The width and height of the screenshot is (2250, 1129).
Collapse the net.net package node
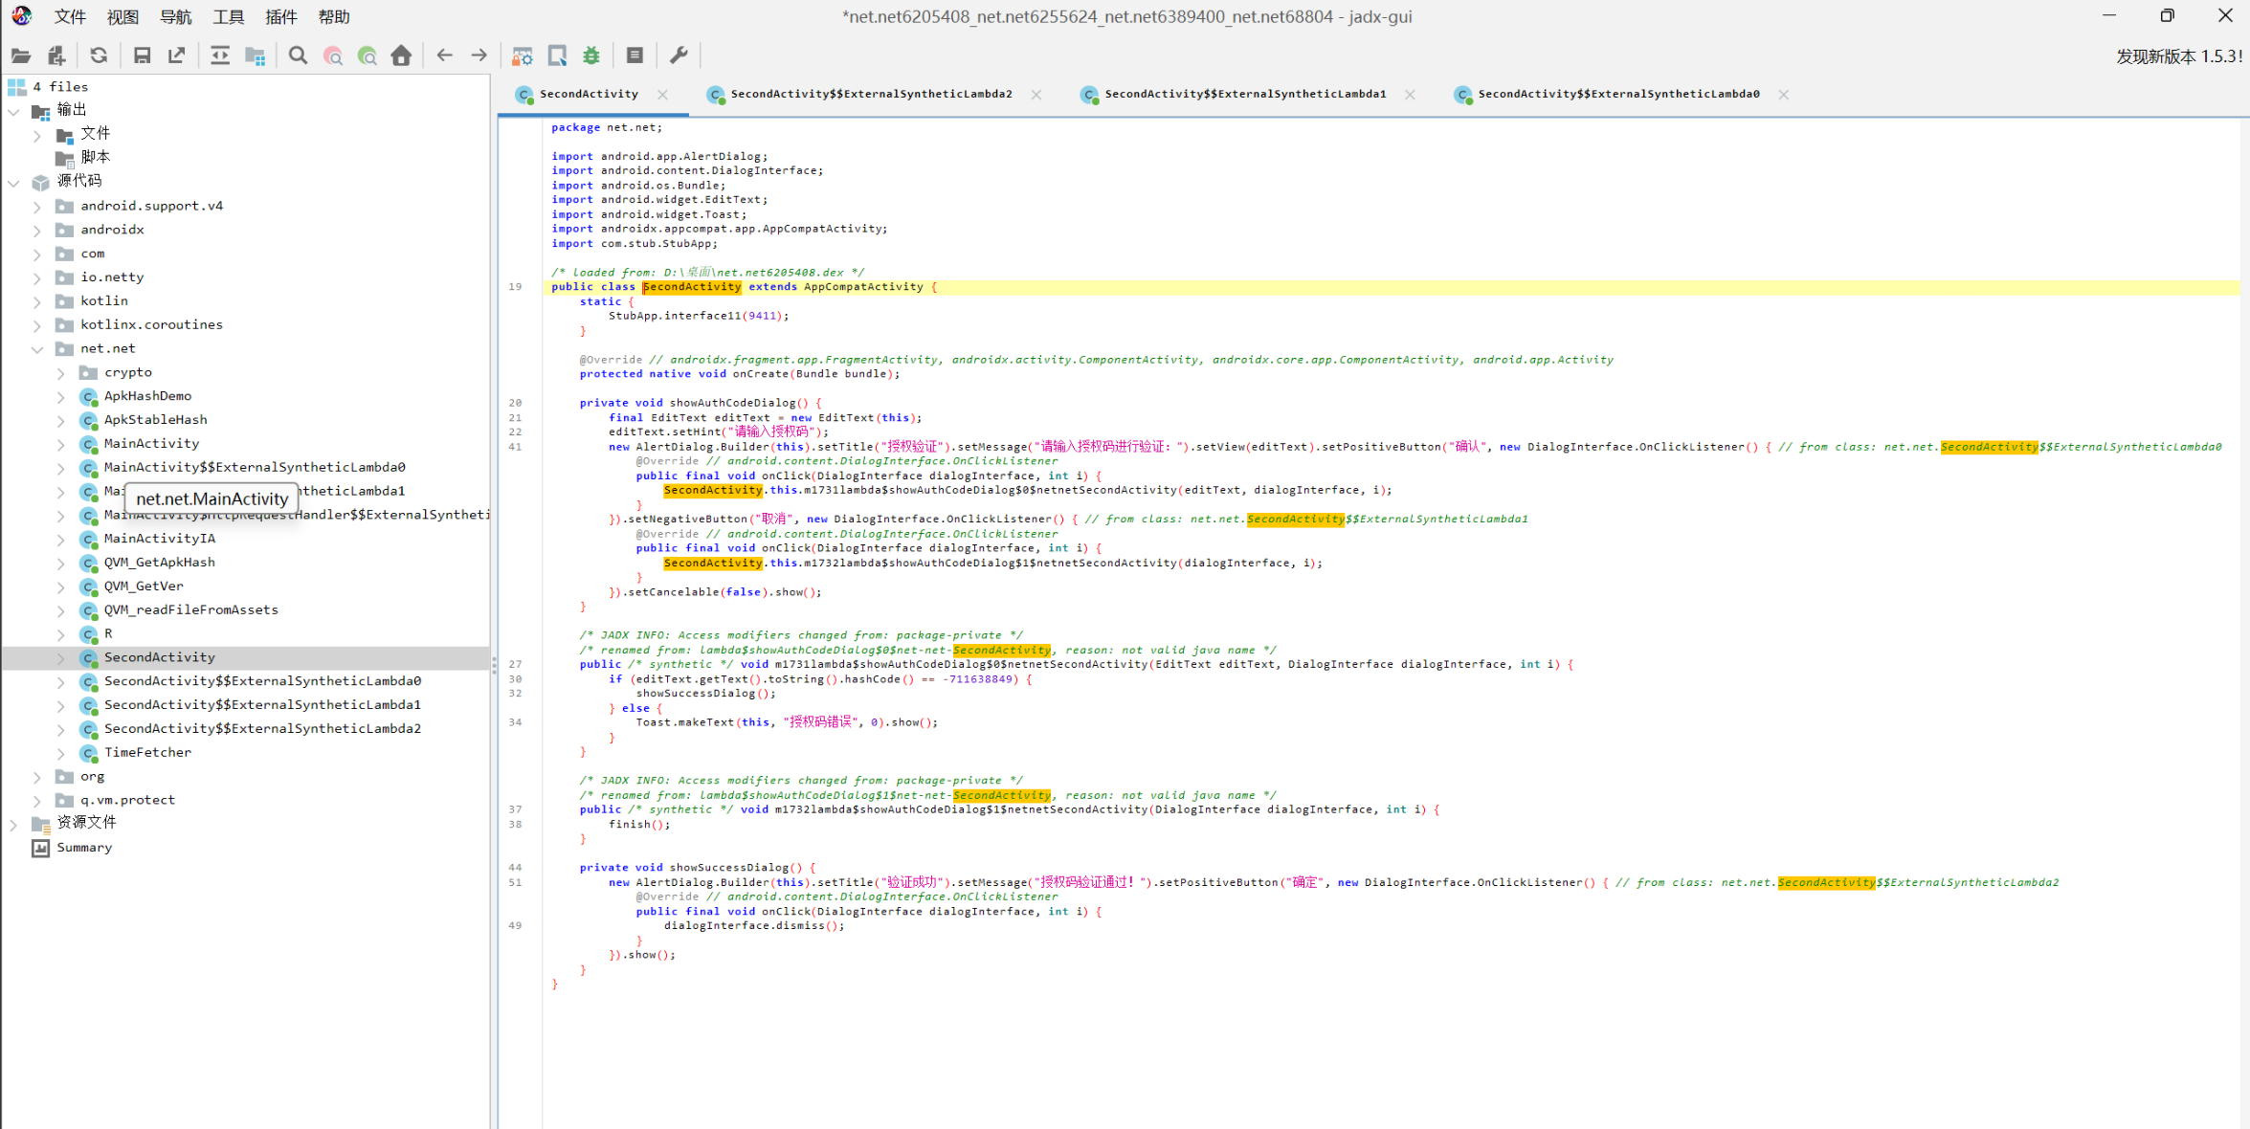point(37,349)
